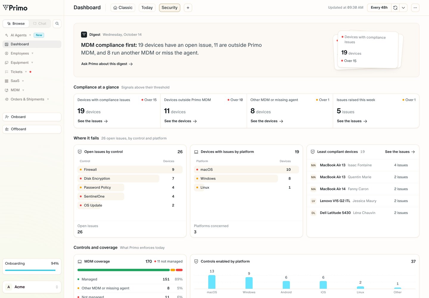
Task: Click the Onboard person icon
Action: coord(7,117)
